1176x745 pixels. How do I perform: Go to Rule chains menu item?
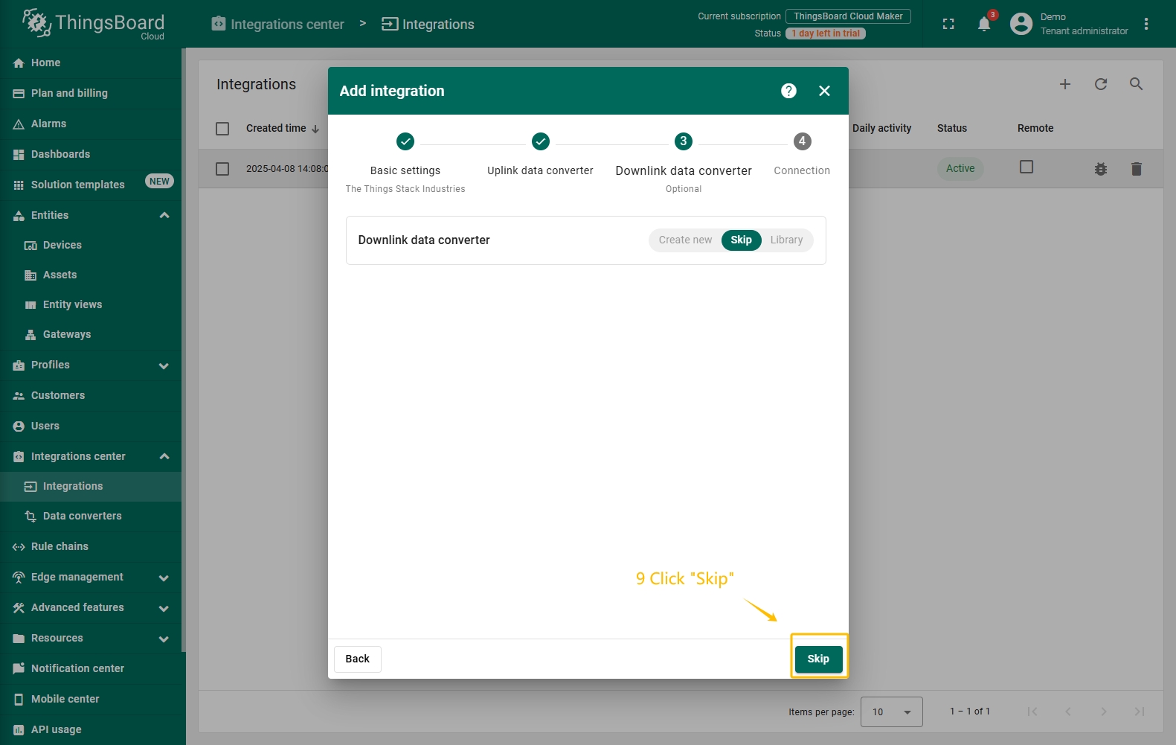tap(60, 546)
